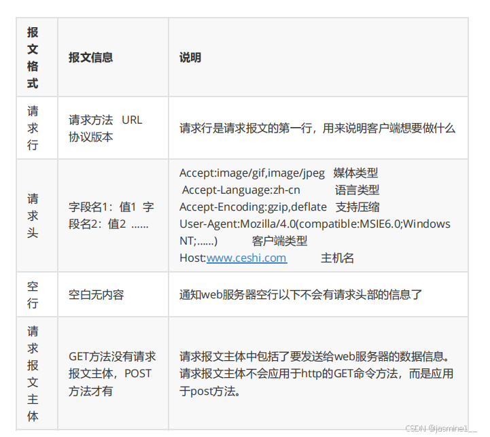Click the 通知web服务器空行 description

click(300, 294)
